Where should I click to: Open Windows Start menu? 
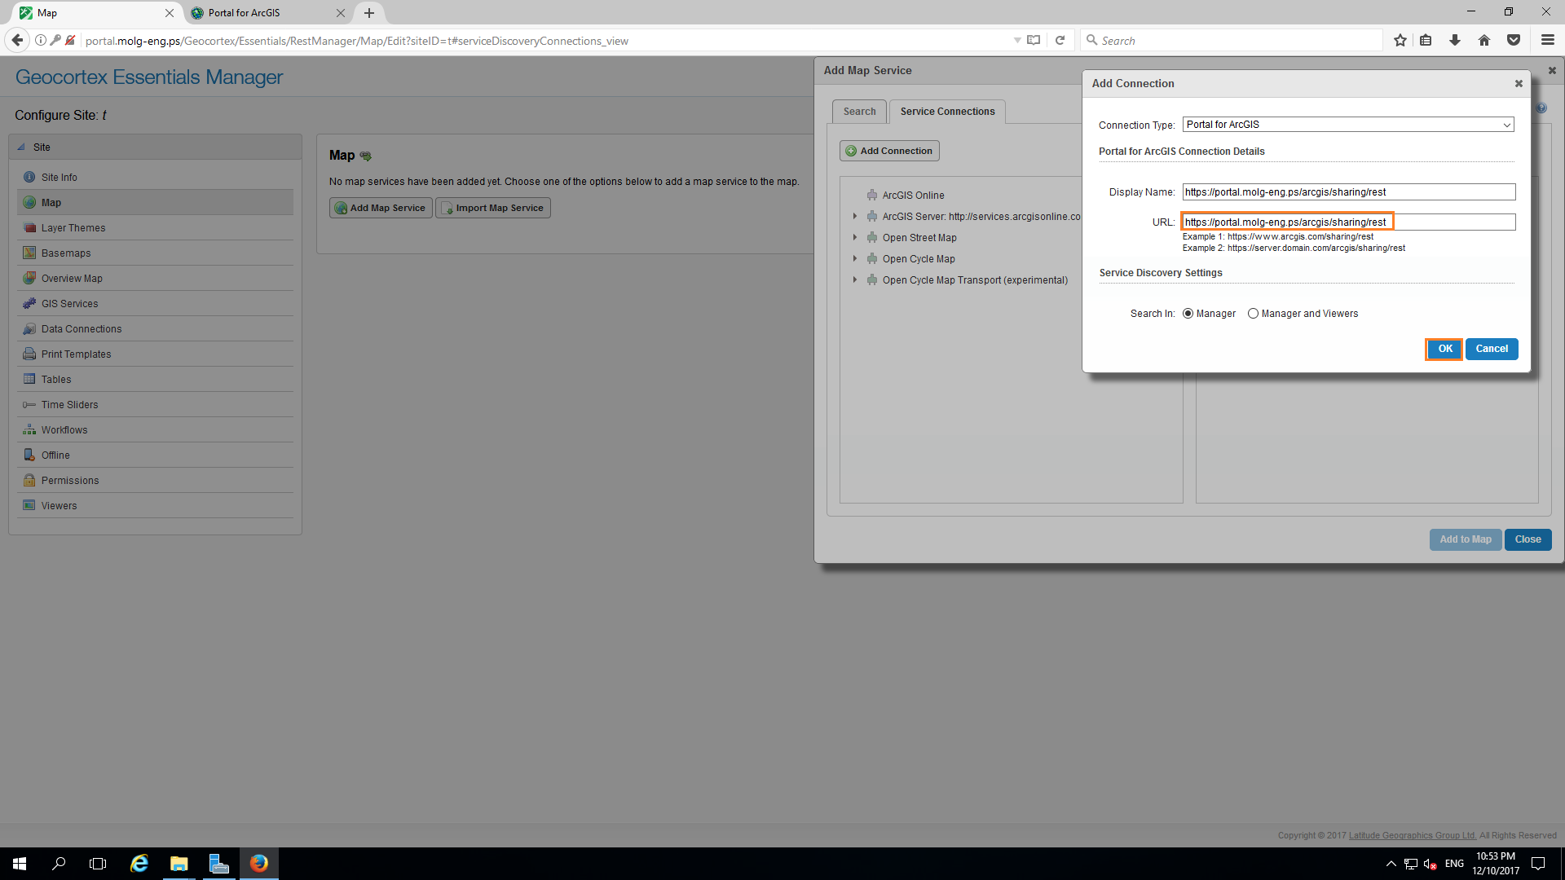click(20, 864)
